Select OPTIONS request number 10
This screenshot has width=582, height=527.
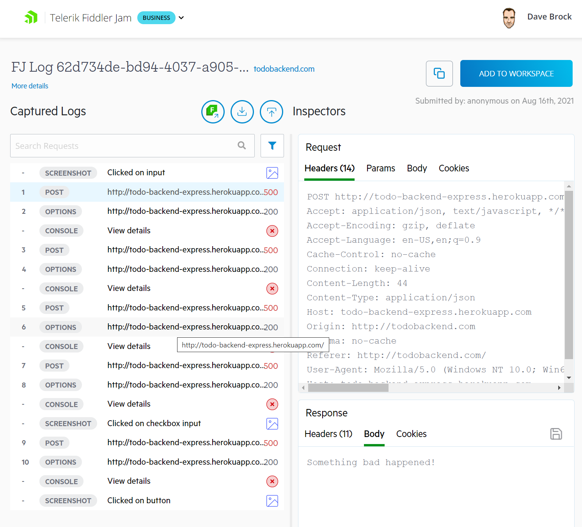coord(147,462)
